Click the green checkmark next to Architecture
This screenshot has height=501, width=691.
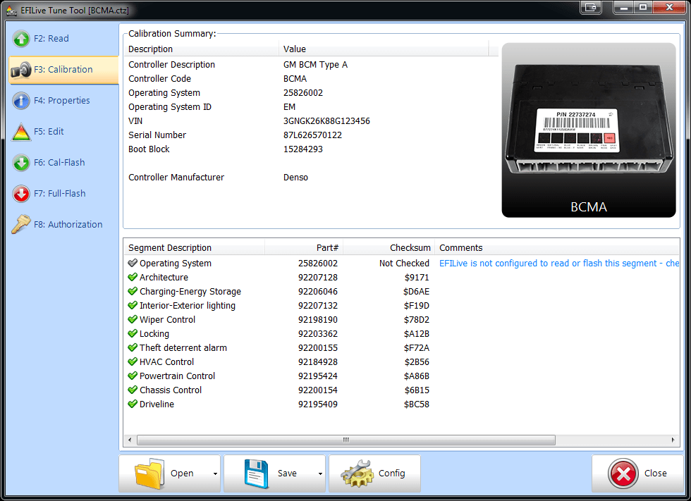click(132, 278)
